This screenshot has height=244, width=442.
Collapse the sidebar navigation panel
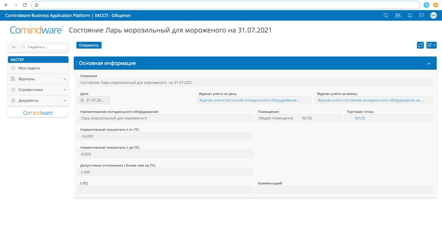click(14, 47)
